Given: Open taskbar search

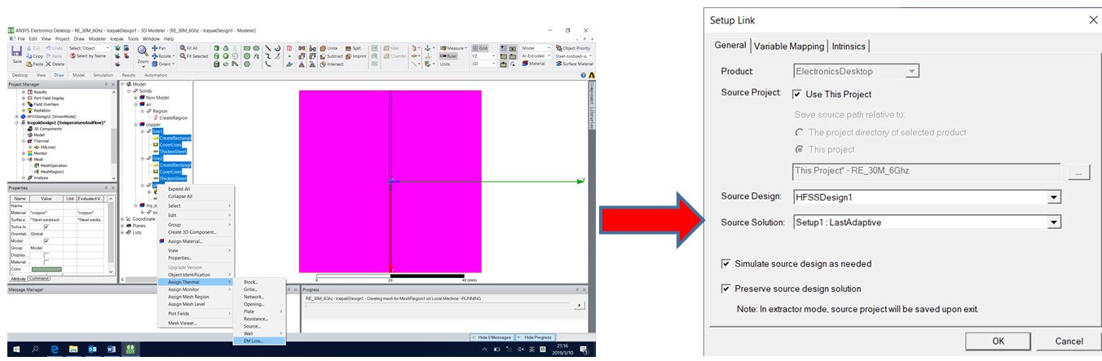Looking at the screenshot, I should tap(35, 350).
